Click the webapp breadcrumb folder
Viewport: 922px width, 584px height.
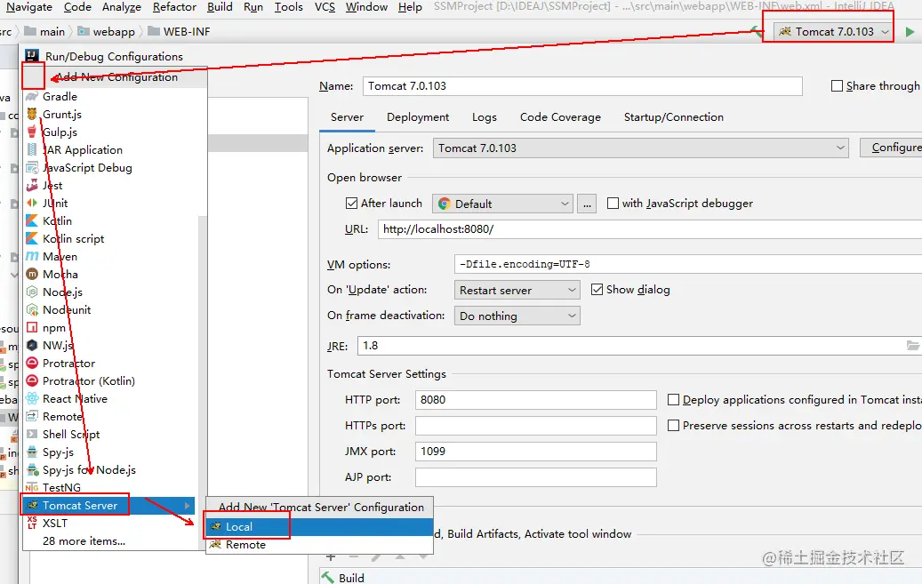[107, 32]
